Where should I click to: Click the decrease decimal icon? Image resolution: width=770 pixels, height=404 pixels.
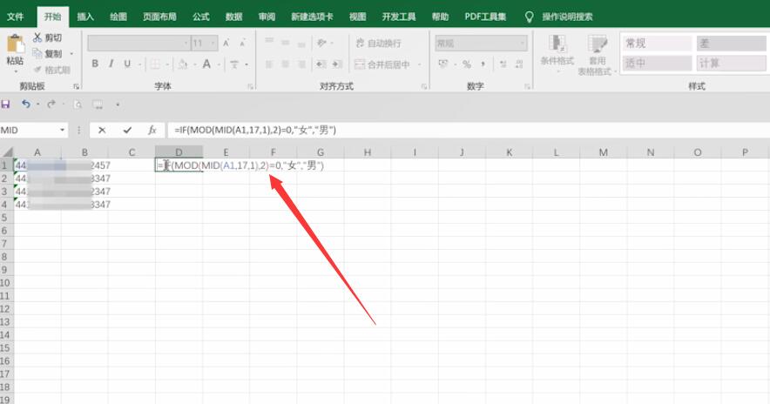pyautogui.click(x=519, y=64)
